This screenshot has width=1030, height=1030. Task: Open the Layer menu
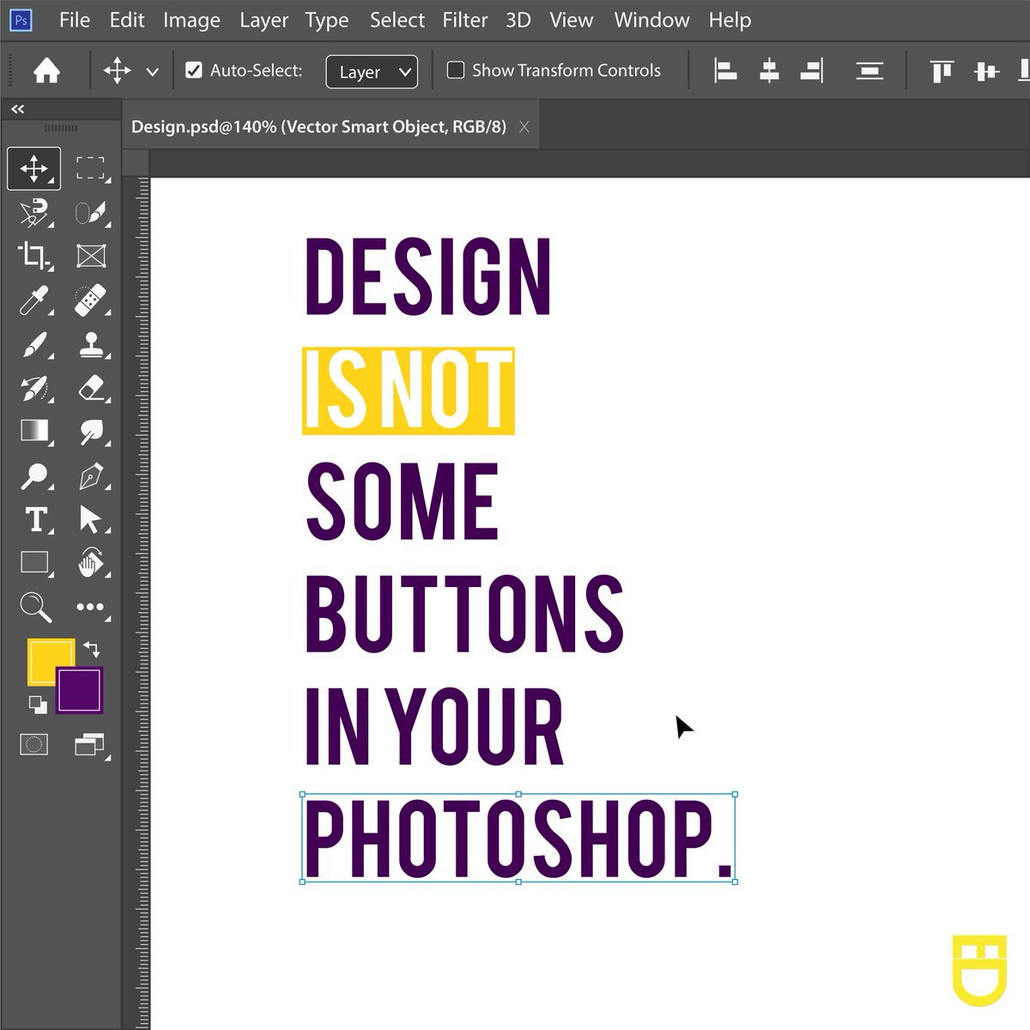tap(264, 20)
